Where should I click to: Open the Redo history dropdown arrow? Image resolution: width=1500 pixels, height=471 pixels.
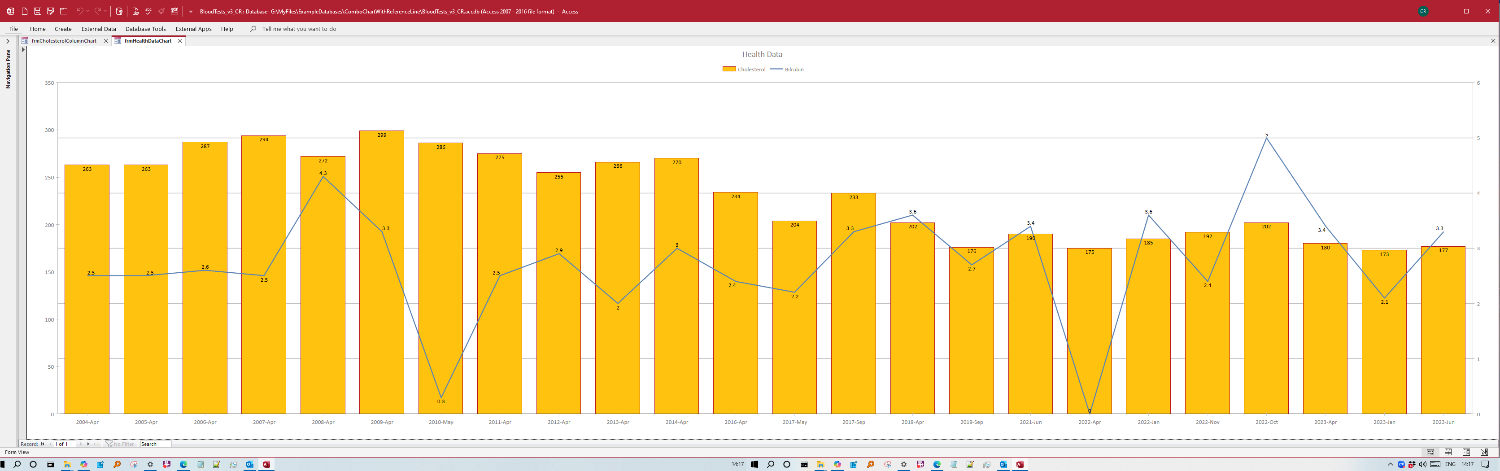point(105,11)
